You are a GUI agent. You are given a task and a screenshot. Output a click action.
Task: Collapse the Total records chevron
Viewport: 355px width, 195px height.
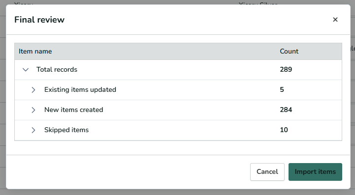click(26, 70)
